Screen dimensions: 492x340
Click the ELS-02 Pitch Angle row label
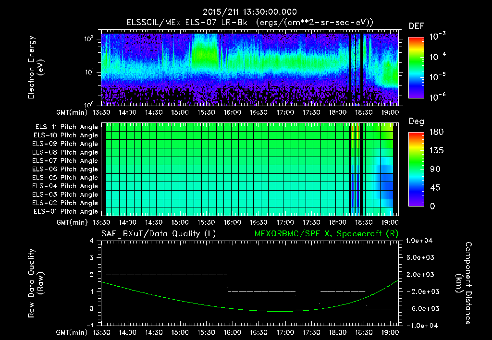[x=65, y=203]
